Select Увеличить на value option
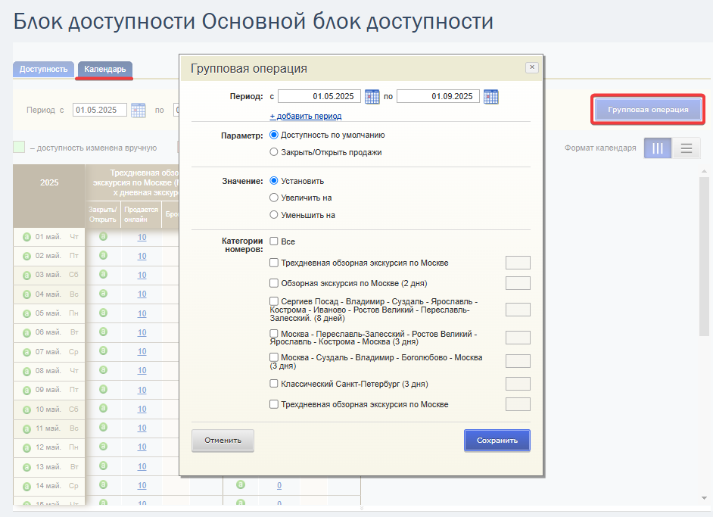Viewport: 713px width, 517px height. [x=274, y=198]
